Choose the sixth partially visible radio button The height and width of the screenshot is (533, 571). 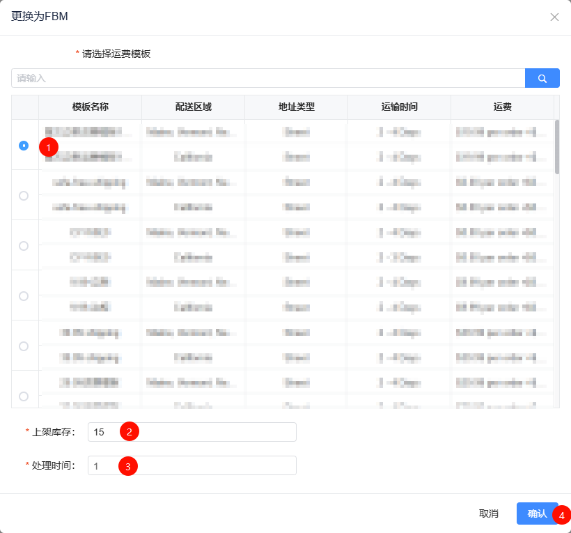(24, 396)
